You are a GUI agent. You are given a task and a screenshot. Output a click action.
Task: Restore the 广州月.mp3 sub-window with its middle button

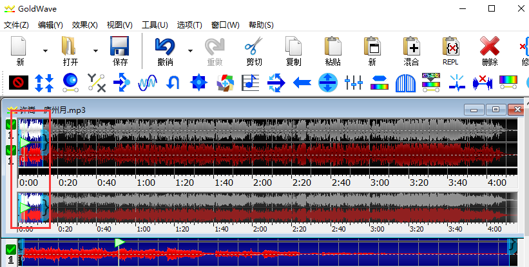coord(495,110)
